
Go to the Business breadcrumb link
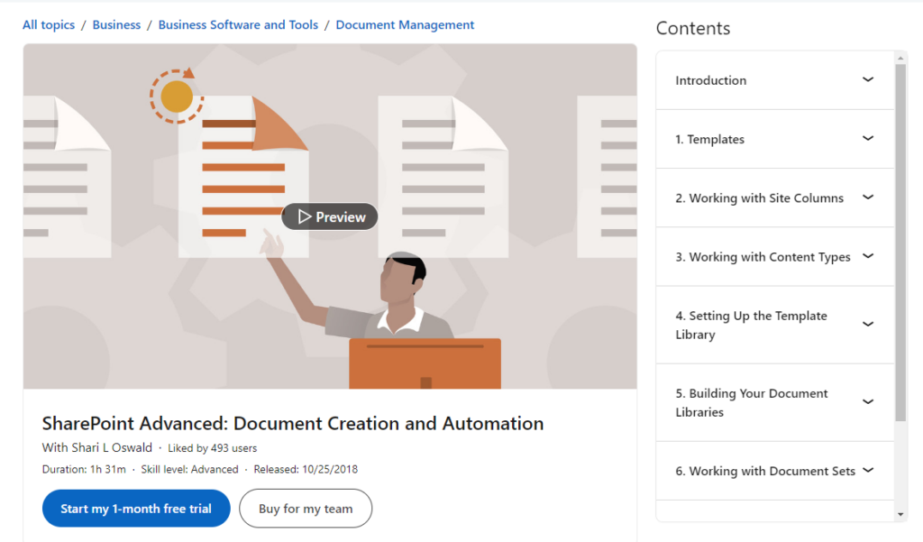(116, 24)
